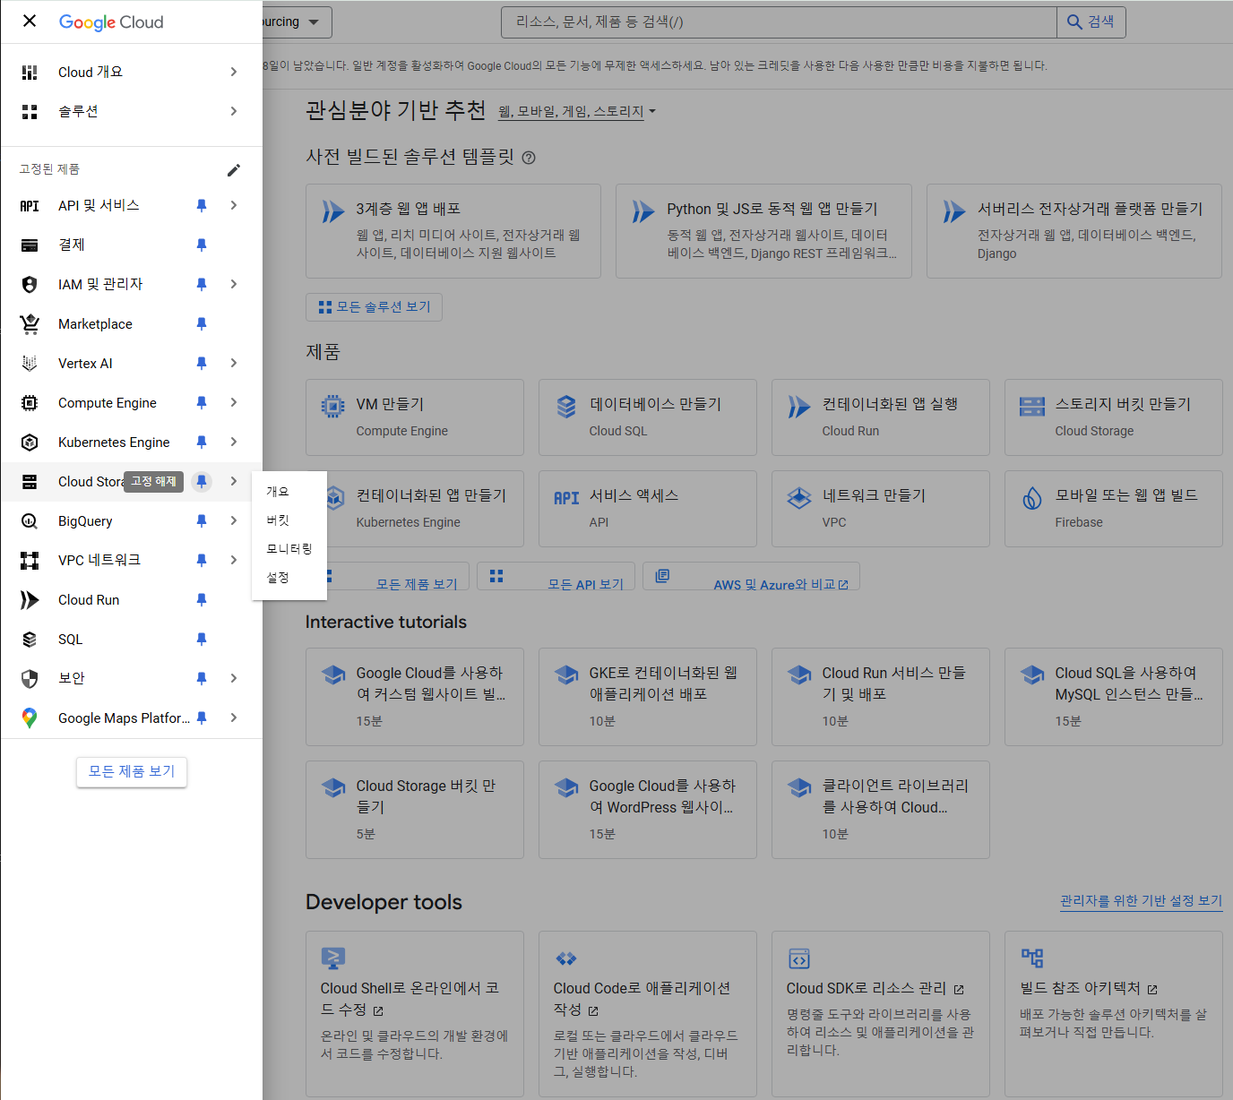Click the 솔루션 grid icon in sidebar

(x=30, y=112)
